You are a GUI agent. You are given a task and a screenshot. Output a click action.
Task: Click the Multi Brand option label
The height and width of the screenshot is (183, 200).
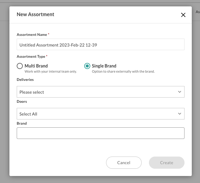[36, 66]
